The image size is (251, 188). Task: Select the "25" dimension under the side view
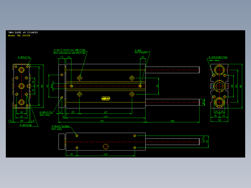pyautogui.click(x=73, y=112)
